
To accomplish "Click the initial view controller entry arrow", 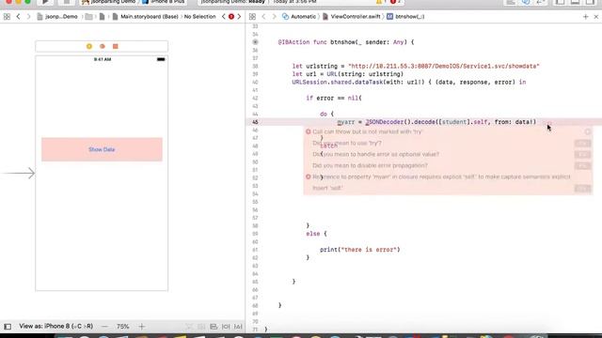I will coord(19,173).
